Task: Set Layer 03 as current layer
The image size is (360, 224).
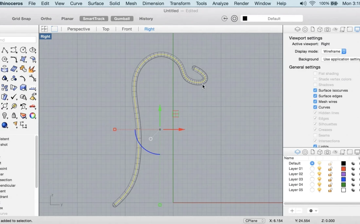Action: (312, 179)
